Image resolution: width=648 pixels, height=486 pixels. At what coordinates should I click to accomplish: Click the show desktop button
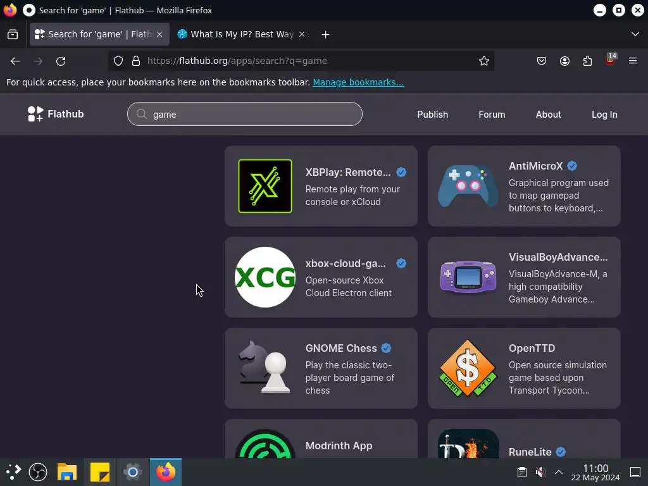pyautogui.click(x=635, y=472)
